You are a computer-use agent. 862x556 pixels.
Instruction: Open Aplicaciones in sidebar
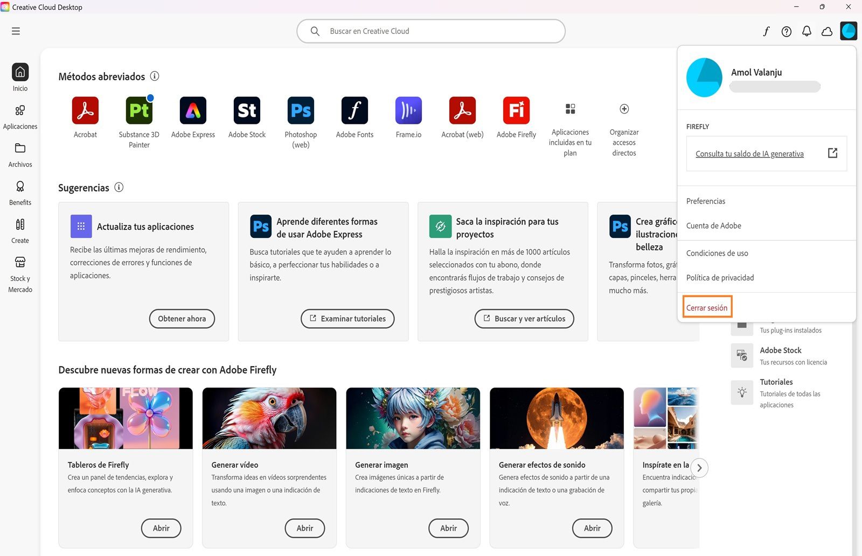click(20, 117)
